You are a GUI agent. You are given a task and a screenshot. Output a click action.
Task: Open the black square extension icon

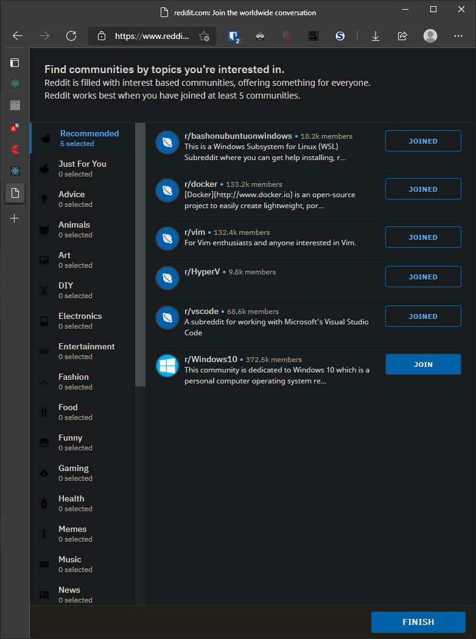(x=313, y=37)
